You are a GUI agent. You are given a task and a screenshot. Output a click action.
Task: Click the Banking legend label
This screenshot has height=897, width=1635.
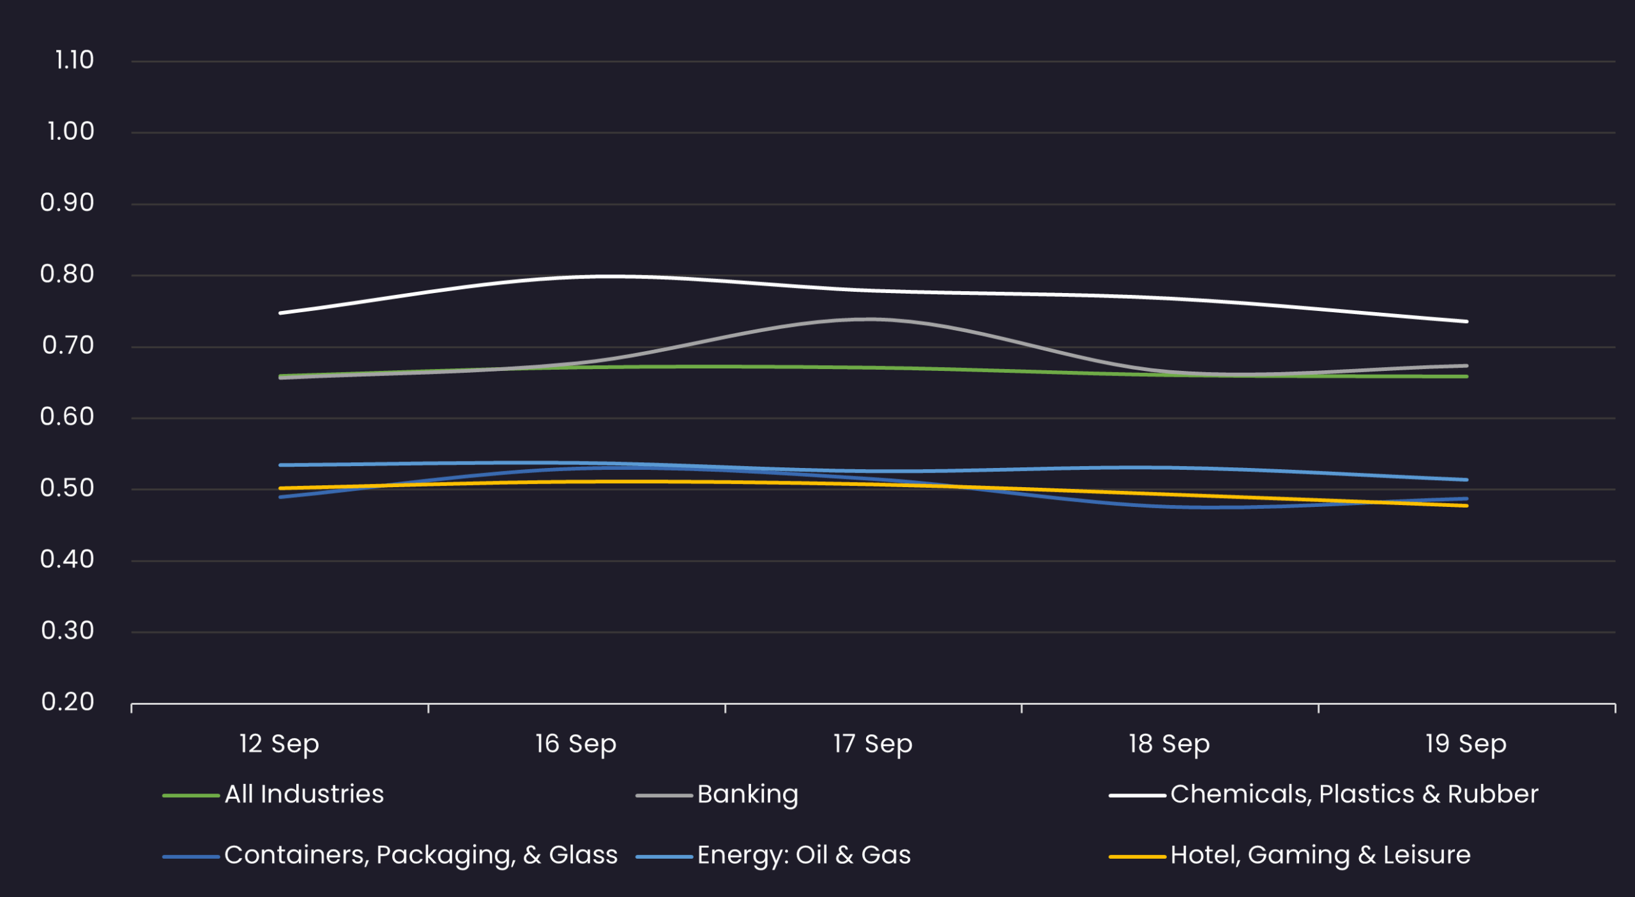(748, 794)
